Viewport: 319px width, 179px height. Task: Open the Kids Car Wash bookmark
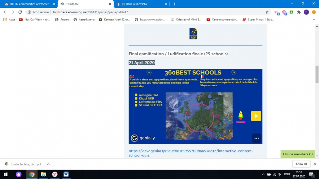pyautogui.click(x=34, y=19)
